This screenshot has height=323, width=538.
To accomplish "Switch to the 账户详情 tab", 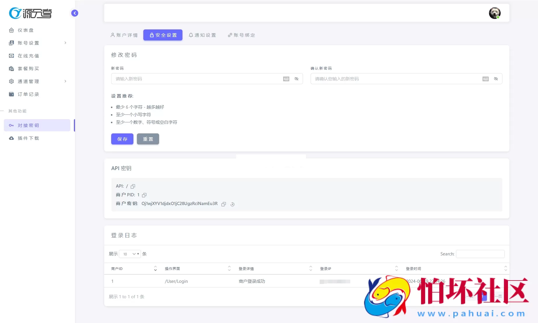I will pyautogui.click(x=124, y=35).
